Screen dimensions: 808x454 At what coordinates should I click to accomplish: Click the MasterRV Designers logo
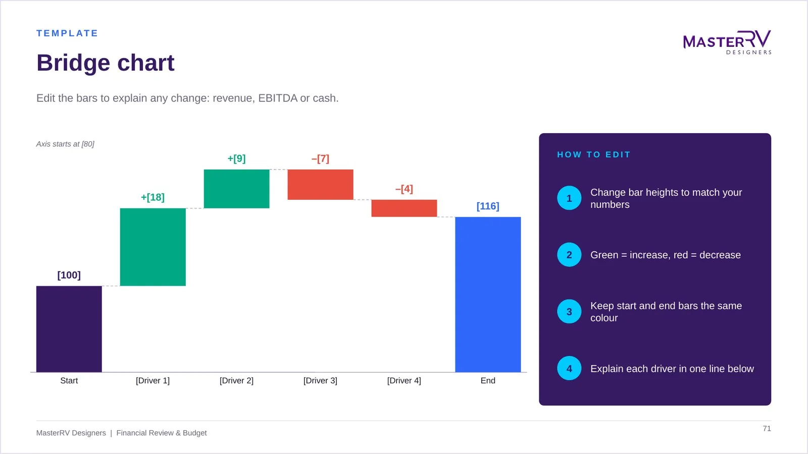[727, 42]
